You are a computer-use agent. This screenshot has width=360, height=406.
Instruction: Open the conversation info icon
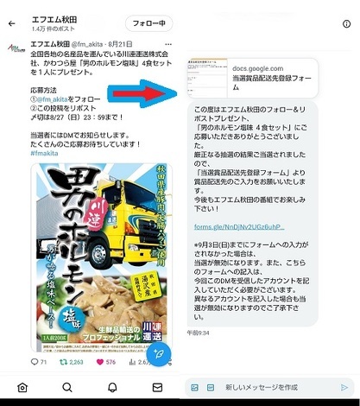[x=347, y=24]
